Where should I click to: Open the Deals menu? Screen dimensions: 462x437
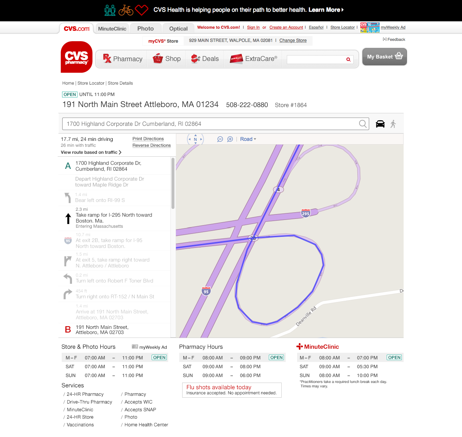tap(205, 59)
